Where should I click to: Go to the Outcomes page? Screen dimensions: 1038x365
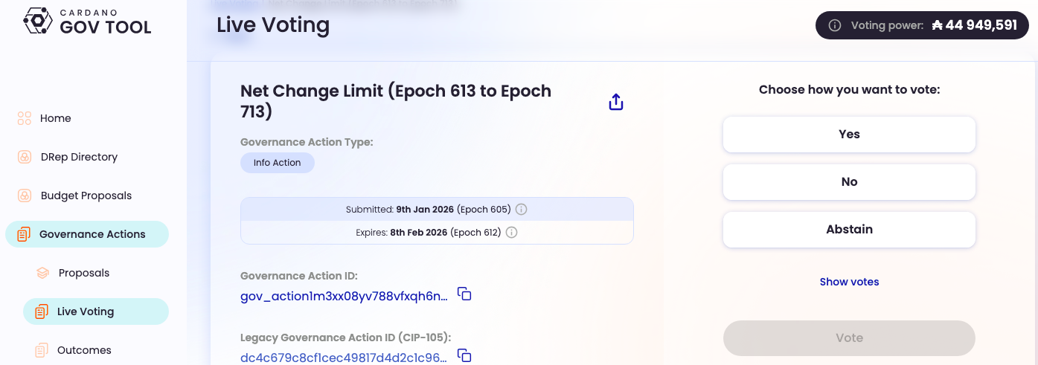[84, 350]
